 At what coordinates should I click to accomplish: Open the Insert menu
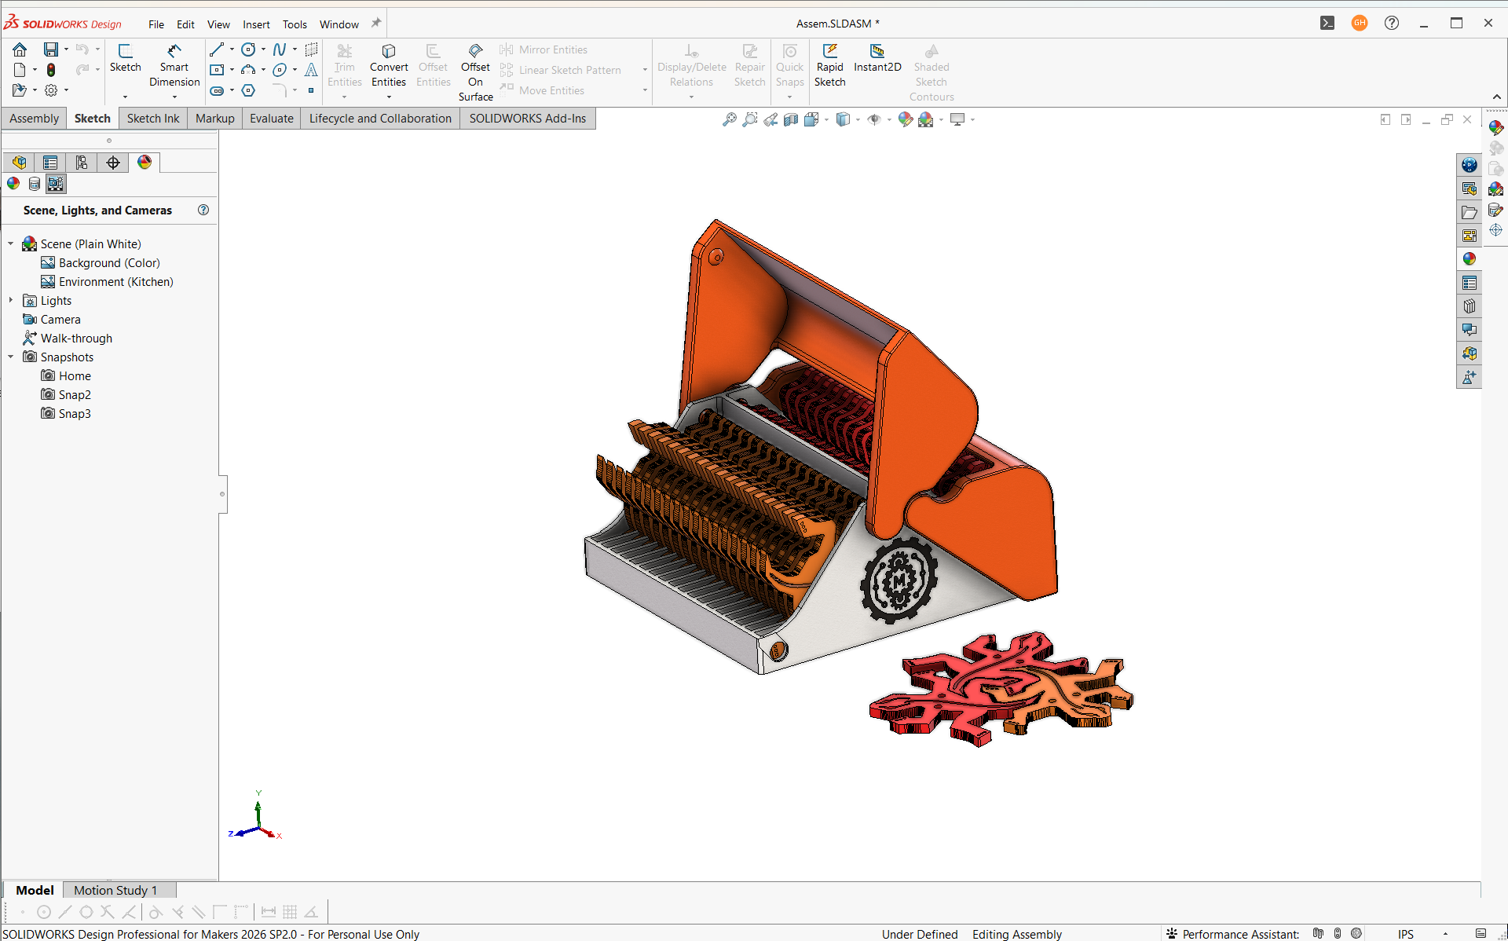tap(256, 24)
